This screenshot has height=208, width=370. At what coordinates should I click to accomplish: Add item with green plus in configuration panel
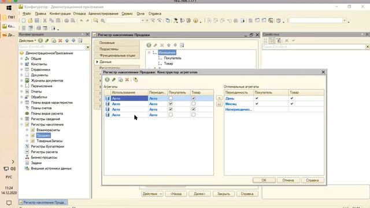coord(40,40)
